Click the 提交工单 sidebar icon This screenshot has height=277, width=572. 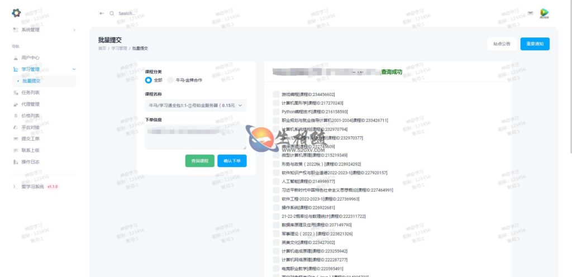[15, 138]
